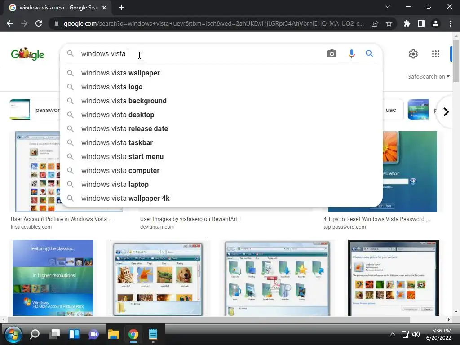Open Google quick settings gear
Viewport: 460px width, 345px height.
413,54
